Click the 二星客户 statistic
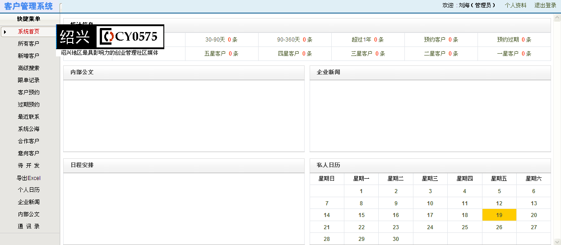 point(441,54)
